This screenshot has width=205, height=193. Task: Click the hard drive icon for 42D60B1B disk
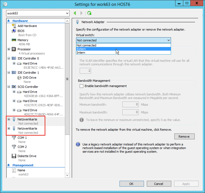click(19, 92)
